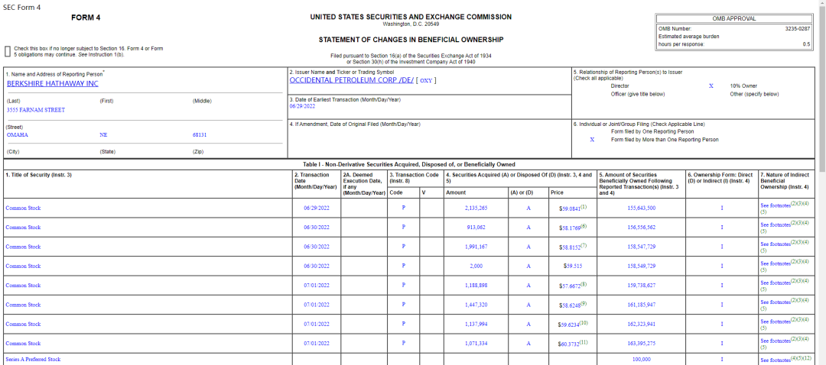This screenshot has height=365, width=826.
Task: Click the OMAHA city text
Action: [x=18, y=134]
